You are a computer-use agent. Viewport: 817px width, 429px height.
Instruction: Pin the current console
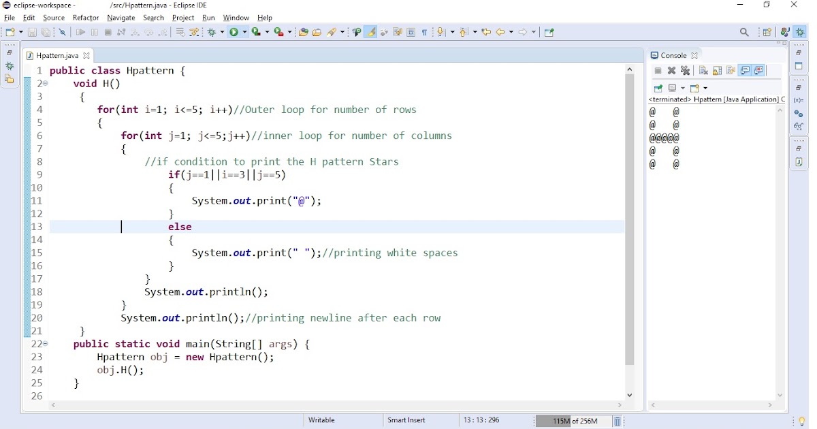pos(656,87)
